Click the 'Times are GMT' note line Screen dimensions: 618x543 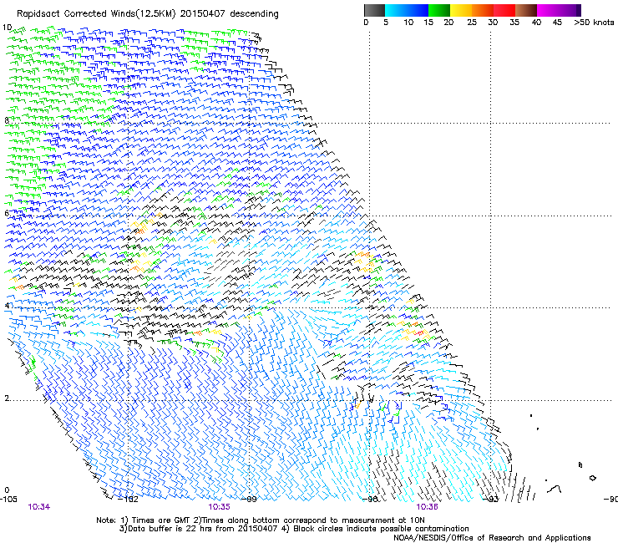pos(261,520)
